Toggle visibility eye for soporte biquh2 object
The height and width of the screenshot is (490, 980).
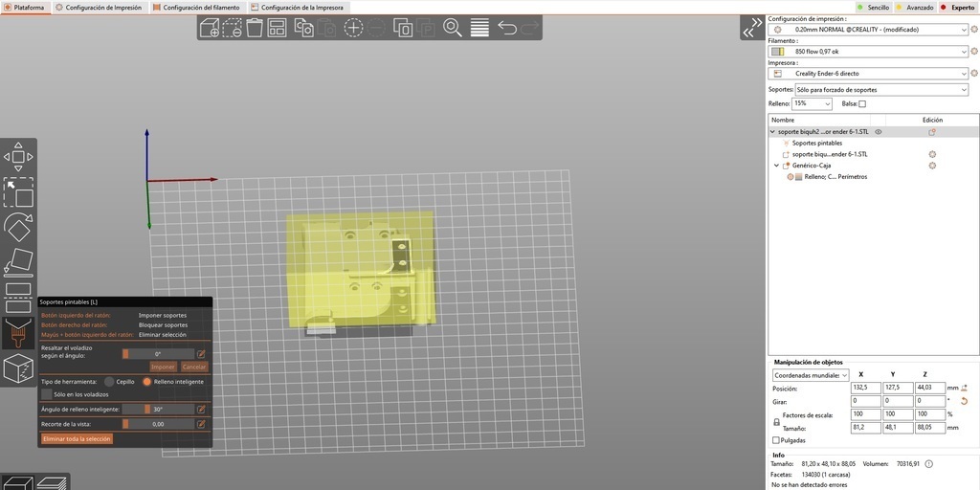(879, 132)
